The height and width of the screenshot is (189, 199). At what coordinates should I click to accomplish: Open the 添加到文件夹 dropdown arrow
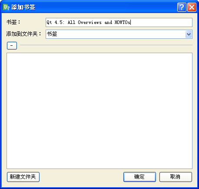click(189, 34)
